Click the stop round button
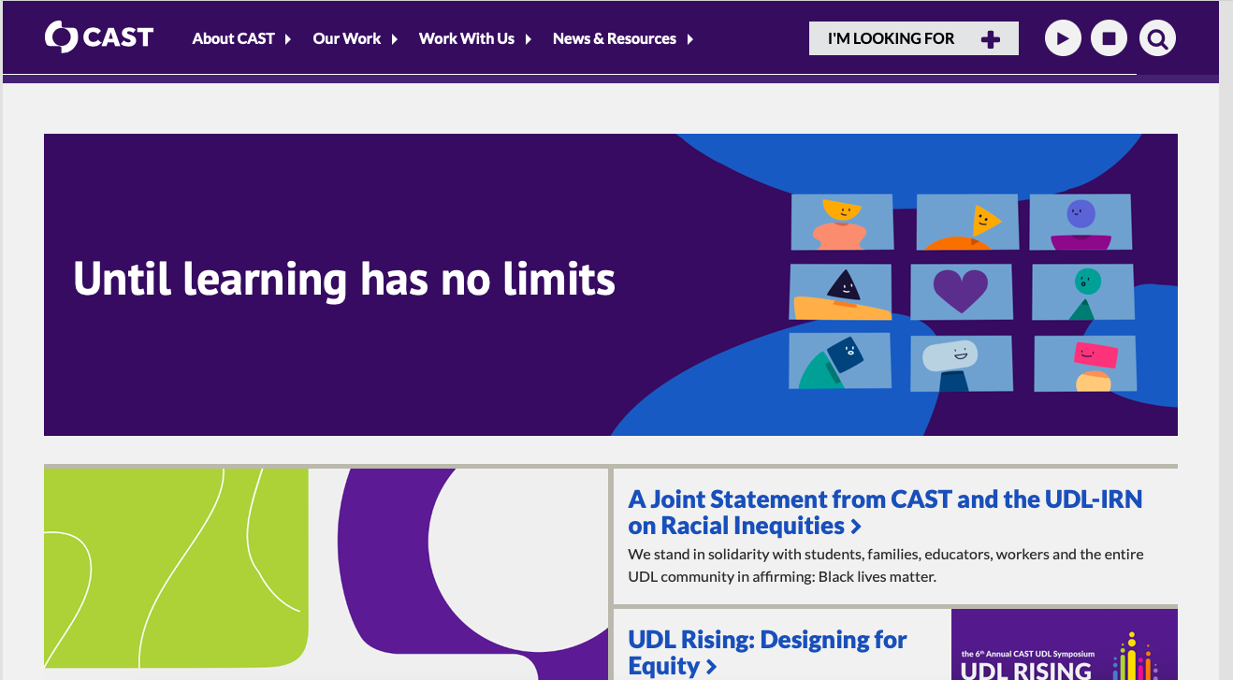Screen dimensions: 1233x680 [x=1109, y=38]
